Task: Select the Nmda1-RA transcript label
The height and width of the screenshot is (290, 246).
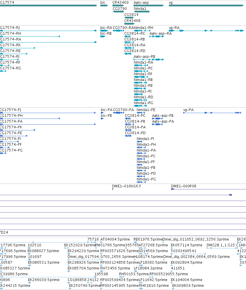Action: point(143,62)
